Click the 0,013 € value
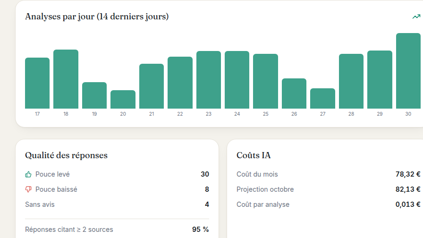 (408, 204)
